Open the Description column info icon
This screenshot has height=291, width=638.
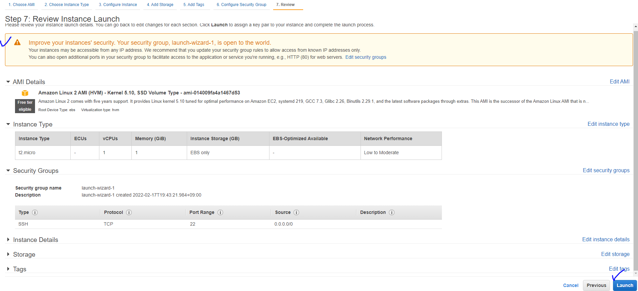pos(392,212)
